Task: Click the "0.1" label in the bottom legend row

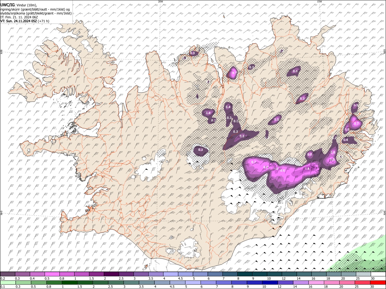Action: pyautogui.click(x=3, y=287)
